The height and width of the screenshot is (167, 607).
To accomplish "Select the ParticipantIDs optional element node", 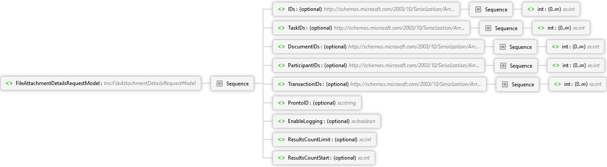I will (378, 65).
